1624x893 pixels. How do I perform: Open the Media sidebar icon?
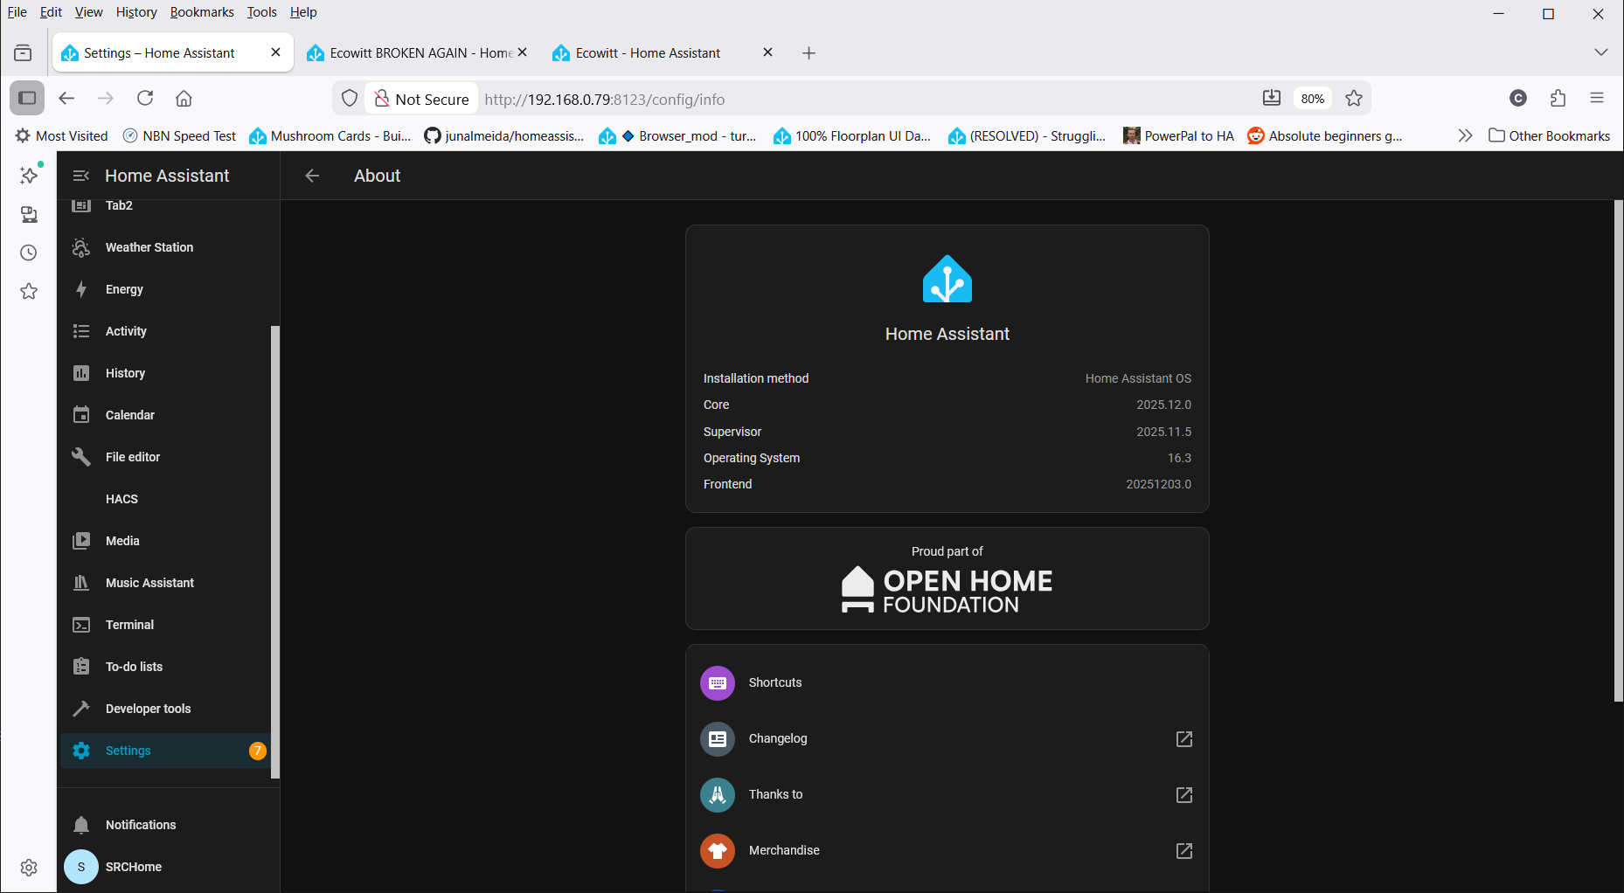click(81, 541)
